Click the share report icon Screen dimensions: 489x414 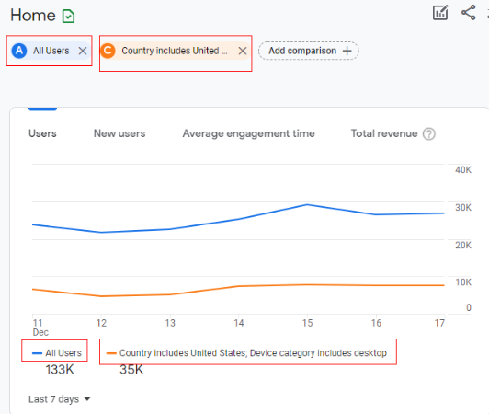(469, 13)
